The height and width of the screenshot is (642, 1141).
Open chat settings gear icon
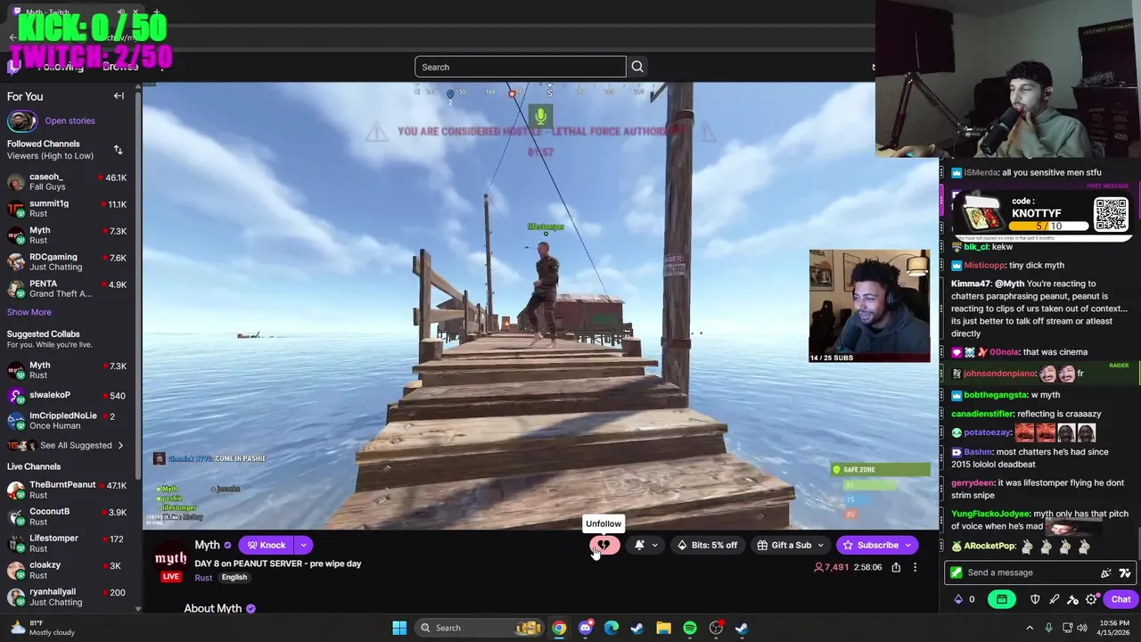click(x=1091, y=599)
